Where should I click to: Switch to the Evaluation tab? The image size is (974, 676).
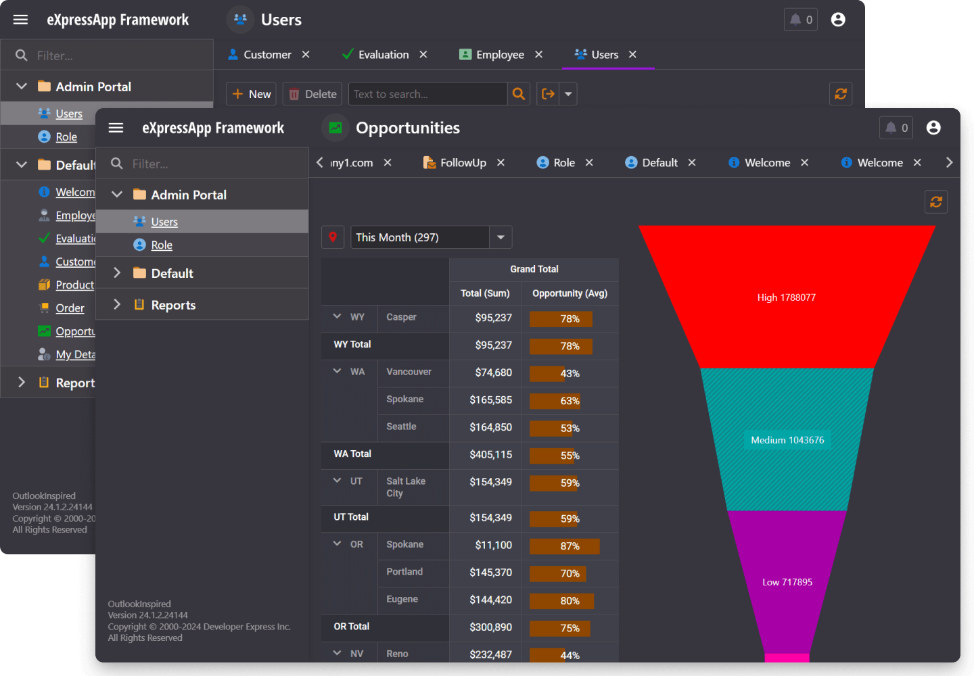(382, 54)
